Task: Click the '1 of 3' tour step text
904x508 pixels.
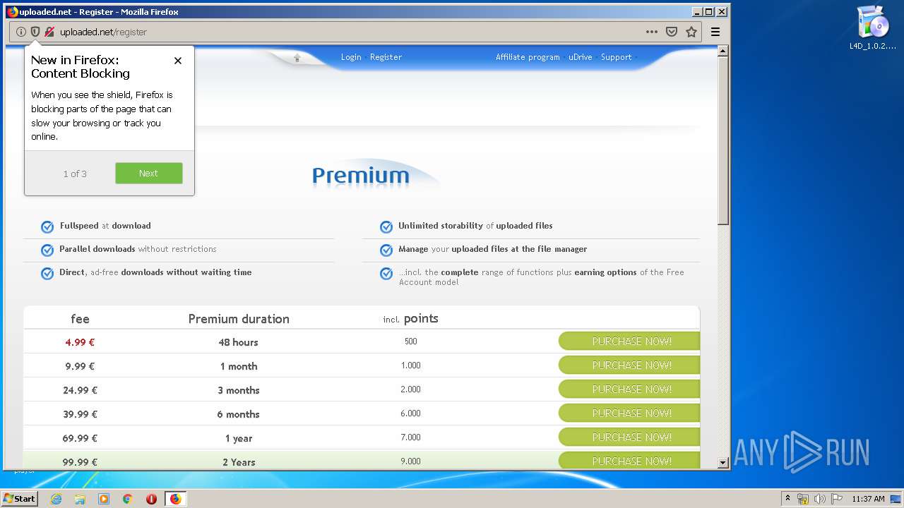Action: (x=75, y=174)
